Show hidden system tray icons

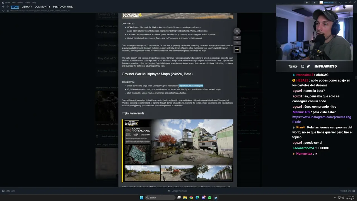pyautogui.click(x=335, y=198)
